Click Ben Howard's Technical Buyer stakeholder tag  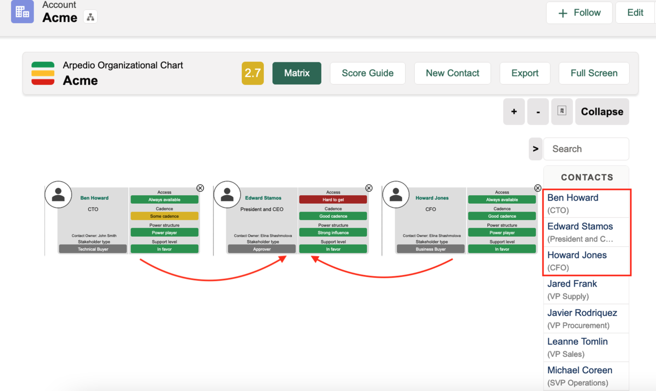(x=93, y=249)
